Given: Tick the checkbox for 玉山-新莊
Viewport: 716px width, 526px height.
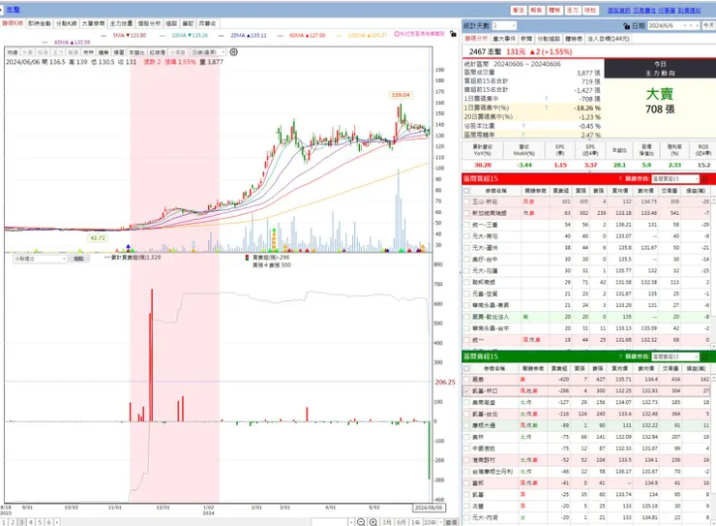Looking at the screenshot, I should (x=466, y=201).
